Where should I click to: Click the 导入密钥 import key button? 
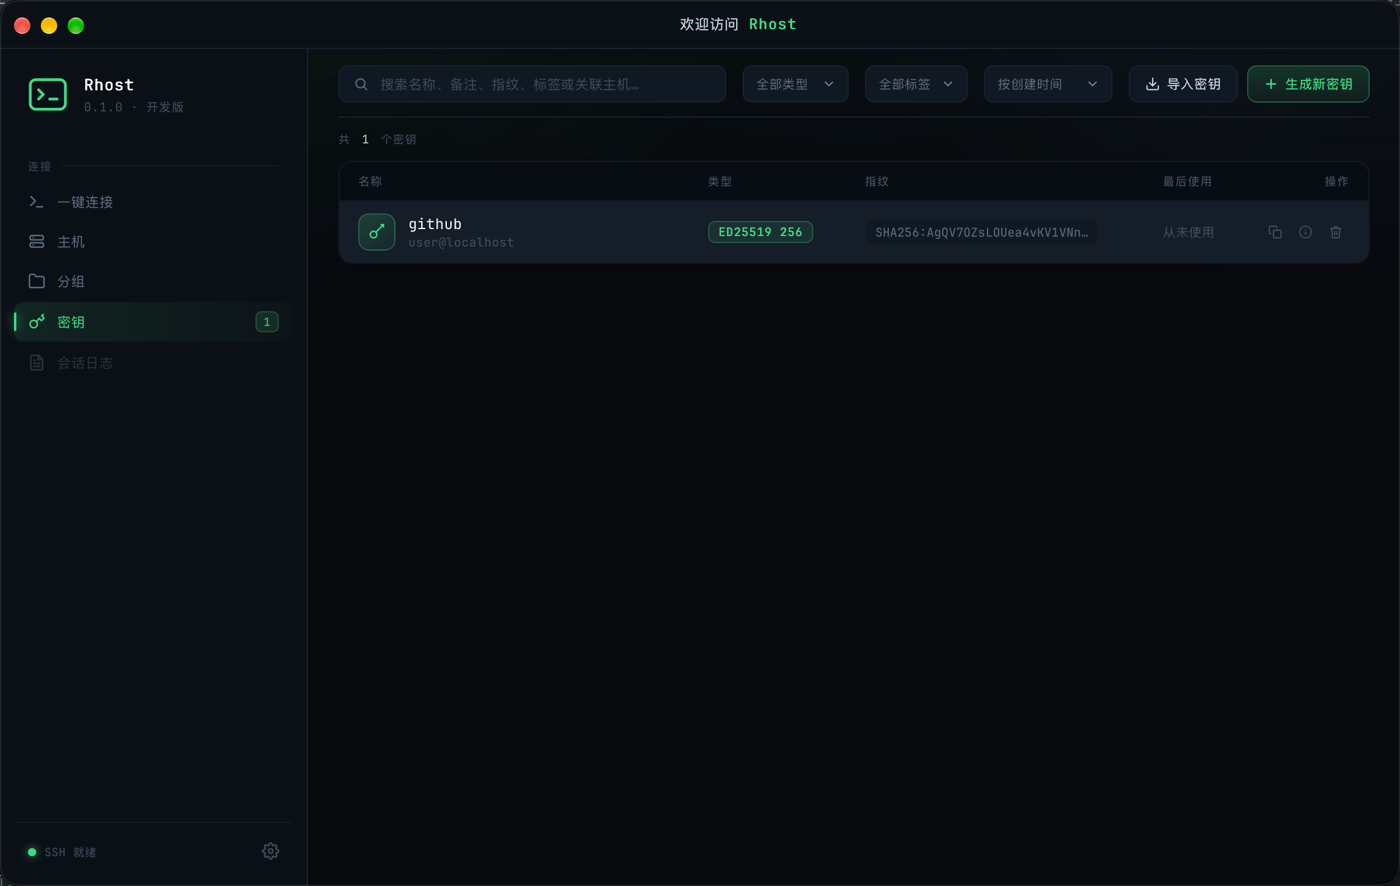click(x=1183, y=84)
